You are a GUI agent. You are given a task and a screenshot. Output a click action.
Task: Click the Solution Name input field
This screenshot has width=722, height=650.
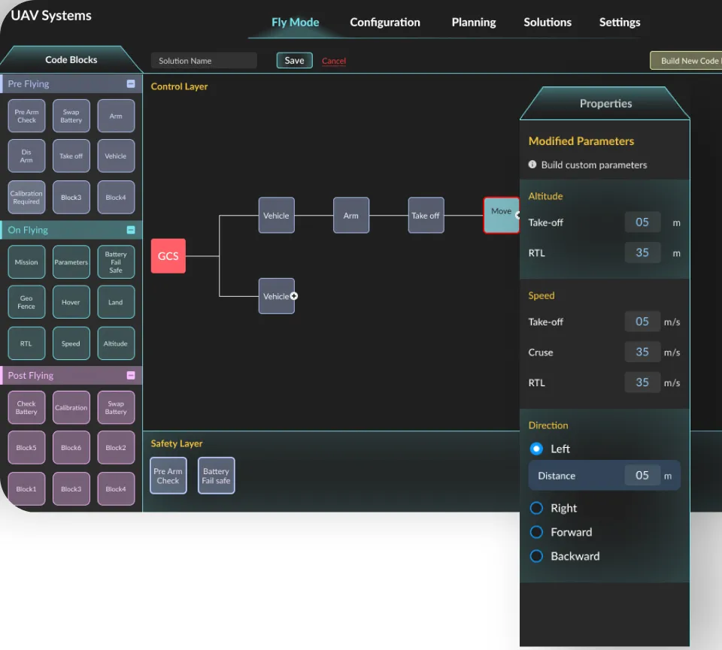(204, 61)
